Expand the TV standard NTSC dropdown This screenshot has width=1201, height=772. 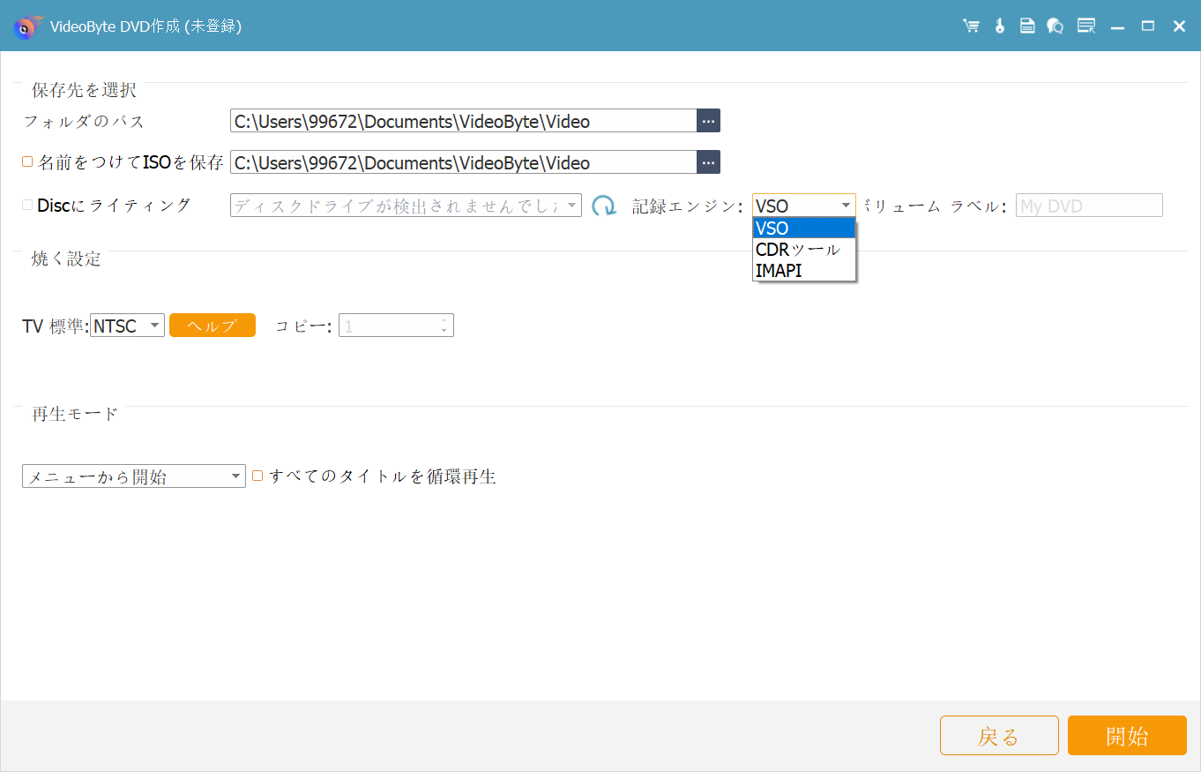(127, 326)
